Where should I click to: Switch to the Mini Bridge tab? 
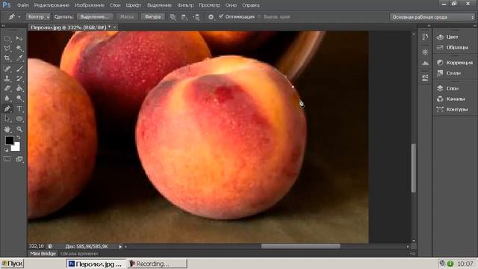point(43,253)
